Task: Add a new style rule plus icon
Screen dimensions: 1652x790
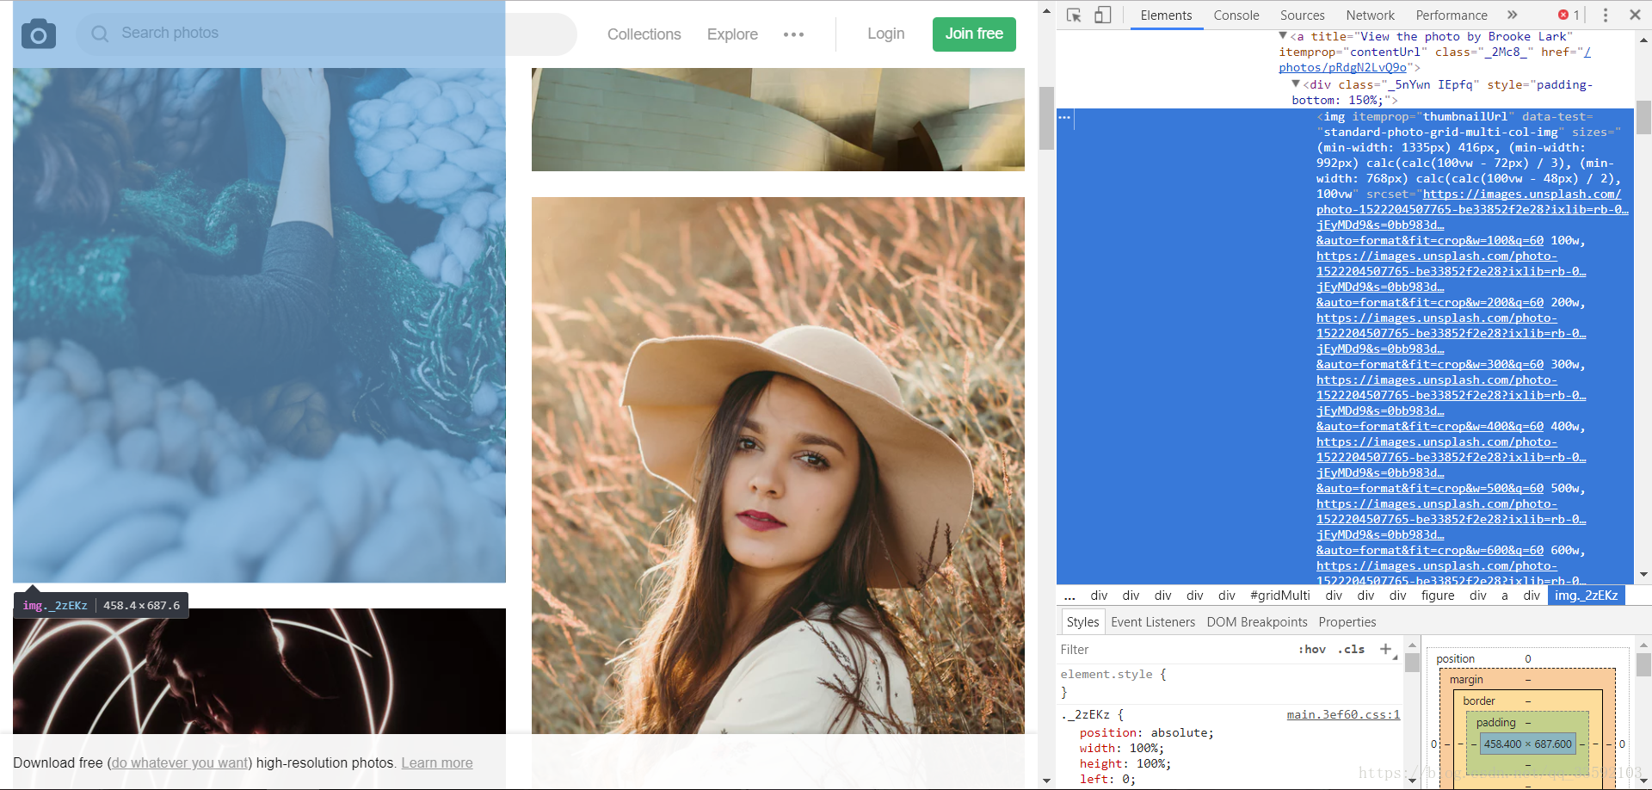Action: [x=1385, y=649]
